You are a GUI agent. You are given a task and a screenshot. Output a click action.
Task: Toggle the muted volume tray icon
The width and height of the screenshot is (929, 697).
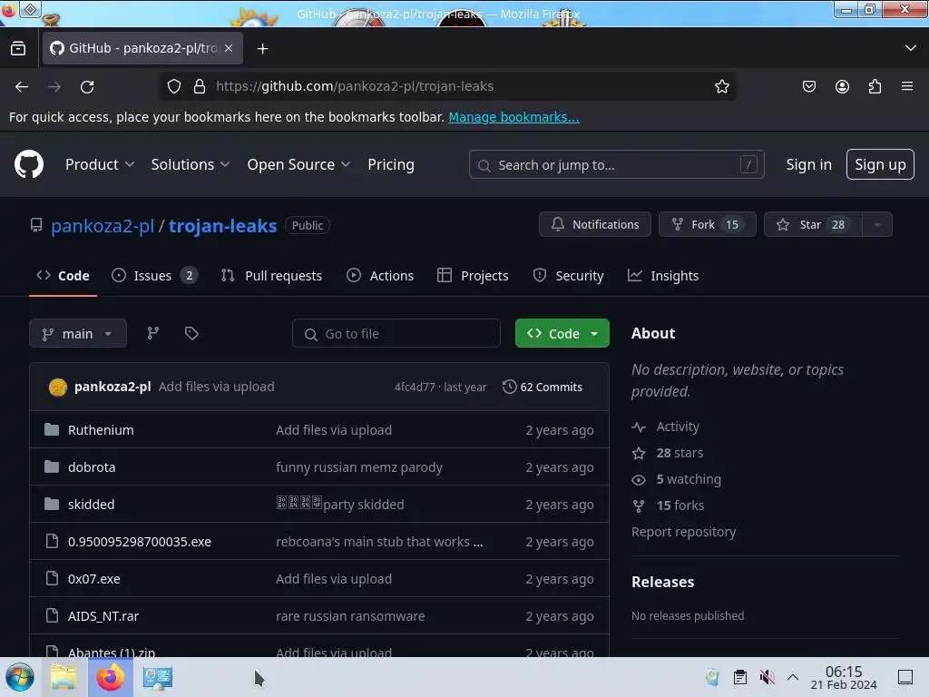click(x=767, y=677)
